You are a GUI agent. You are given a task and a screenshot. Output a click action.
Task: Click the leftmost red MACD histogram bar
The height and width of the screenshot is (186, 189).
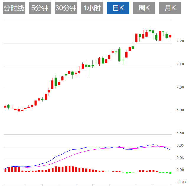click(x=5, y=170)
